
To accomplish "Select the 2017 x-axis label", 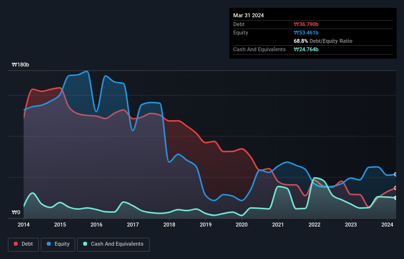I will (133, 225).
